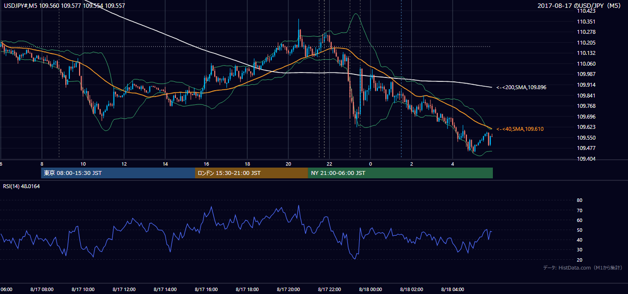Viewport: 628px width, 294px height.
Task: Click hour tick 22 below the price chart
Action: click(329, 164)
